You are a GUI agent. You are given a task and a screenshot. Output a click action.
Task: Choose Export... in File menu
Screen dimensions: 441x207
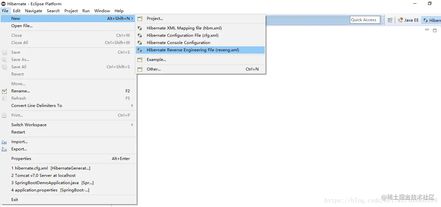coord(68,149)
